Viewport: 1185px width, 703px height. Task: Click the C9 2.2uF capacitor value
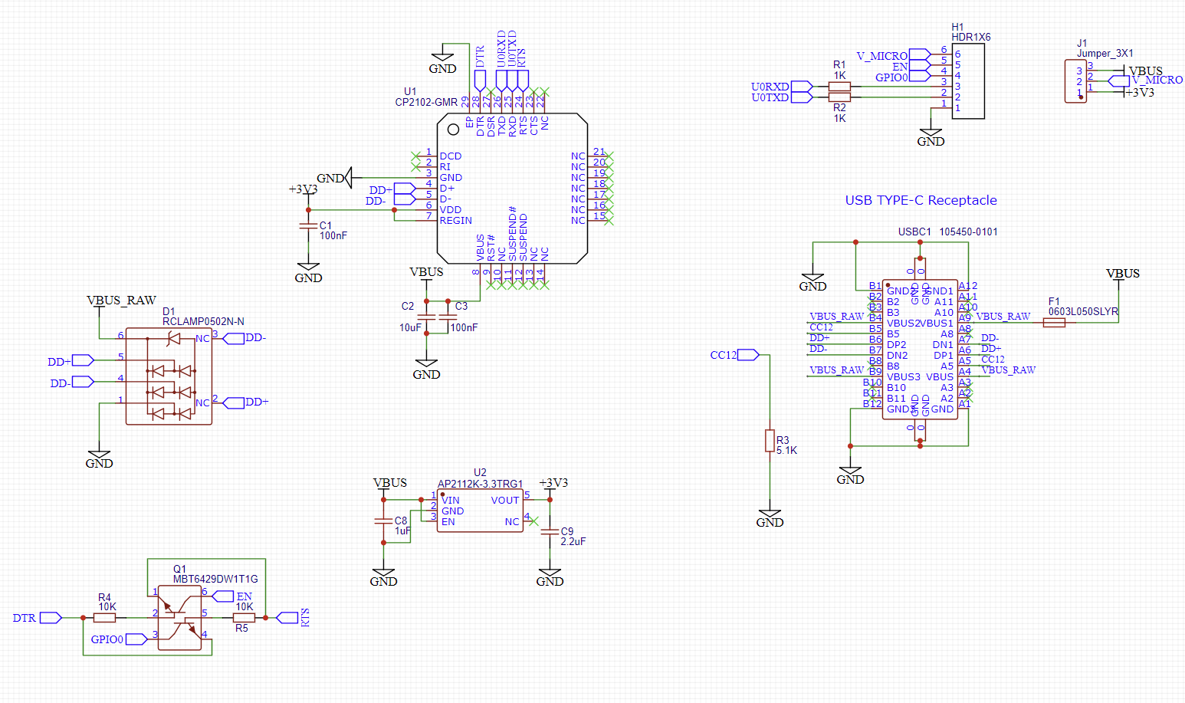573,541
